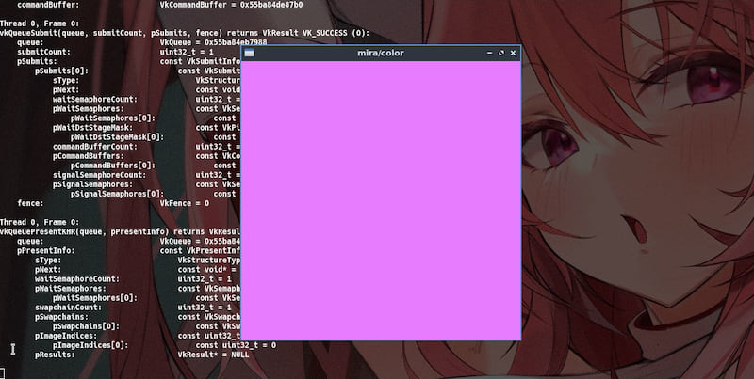Click the 'pSubmits[0]:' entry in terminal

point(61,71)
